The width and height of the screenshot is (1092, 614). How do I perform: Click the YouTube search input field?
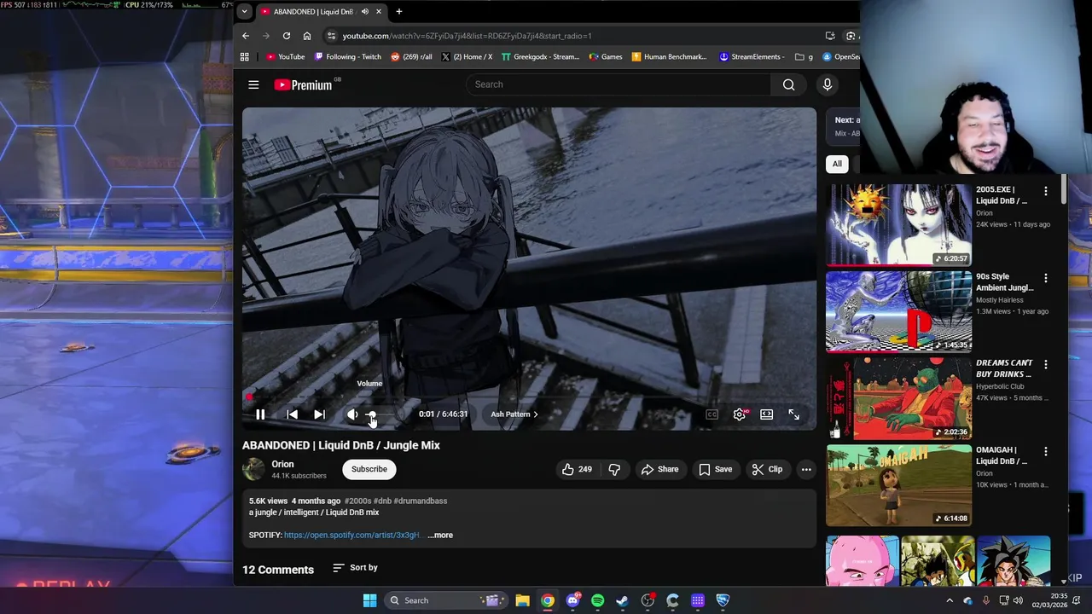[x=619, y=84]
